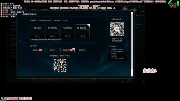Click the notes icon in the client's bottom bar
This screenshot has height=101, width=180.
pos(127,81)
